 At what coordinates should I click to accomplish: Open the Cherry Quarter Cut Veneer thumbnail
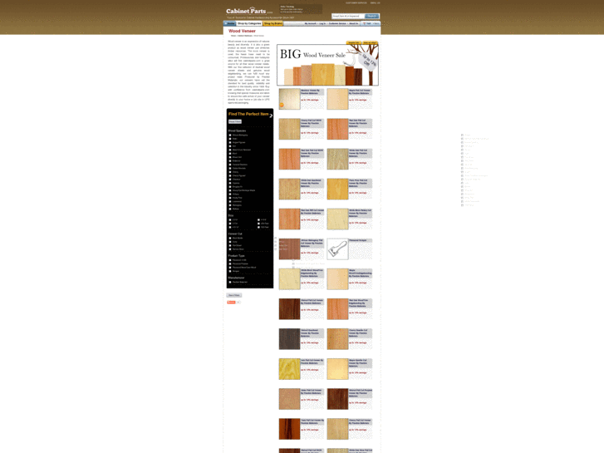pyautogui.click(x=337, y=339)
